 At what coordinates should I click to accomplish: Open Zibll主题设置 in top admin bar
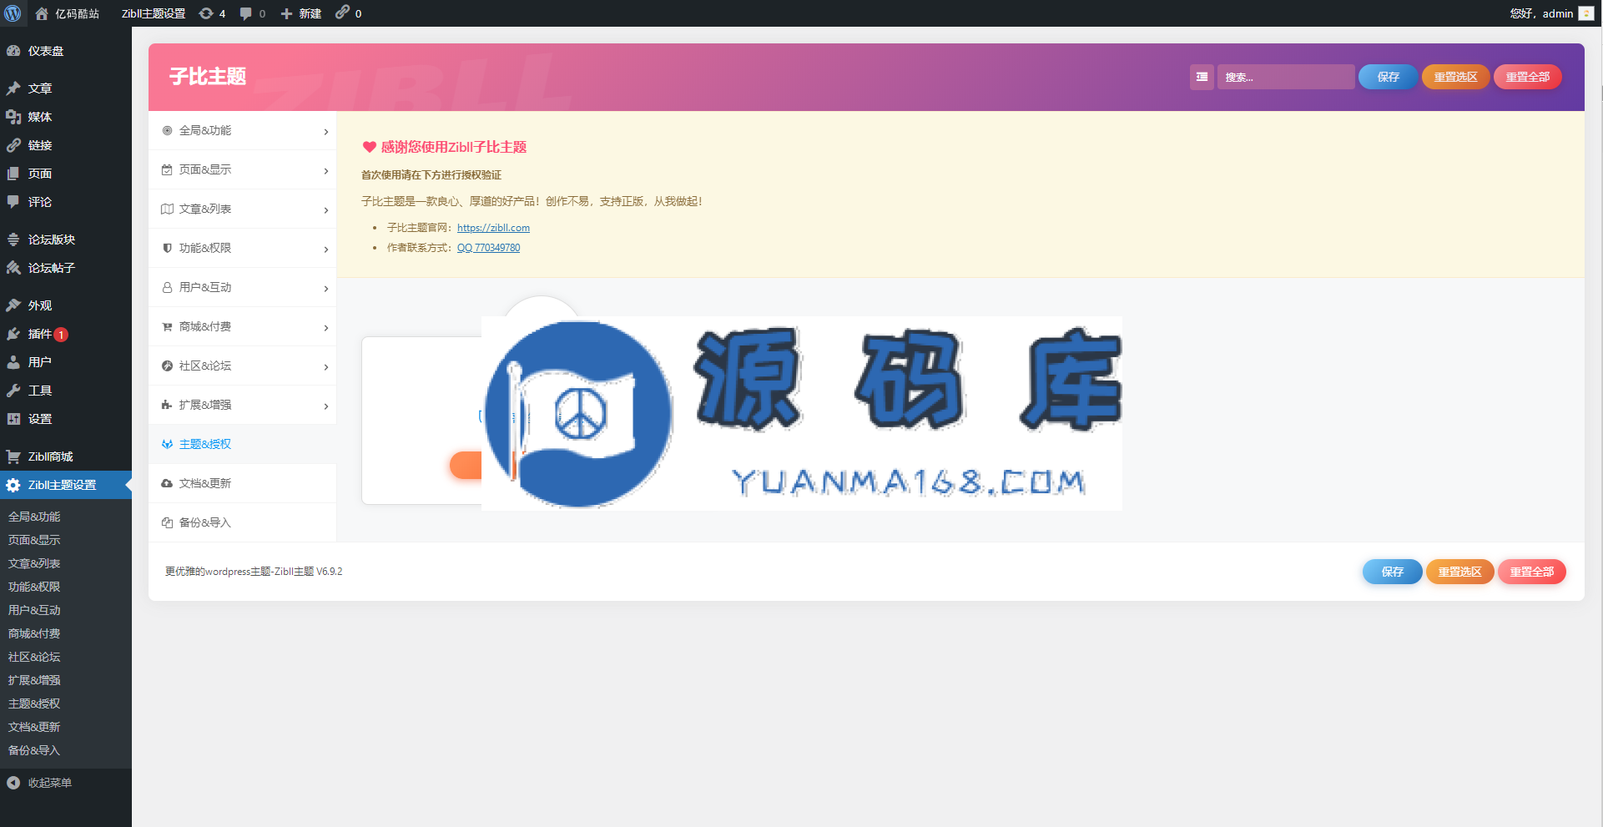(154, 13)
